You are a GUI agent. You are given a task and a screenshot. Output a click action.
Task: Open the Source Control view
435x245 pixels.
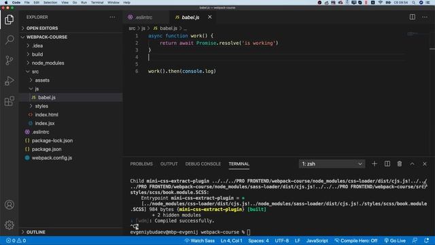9,61
